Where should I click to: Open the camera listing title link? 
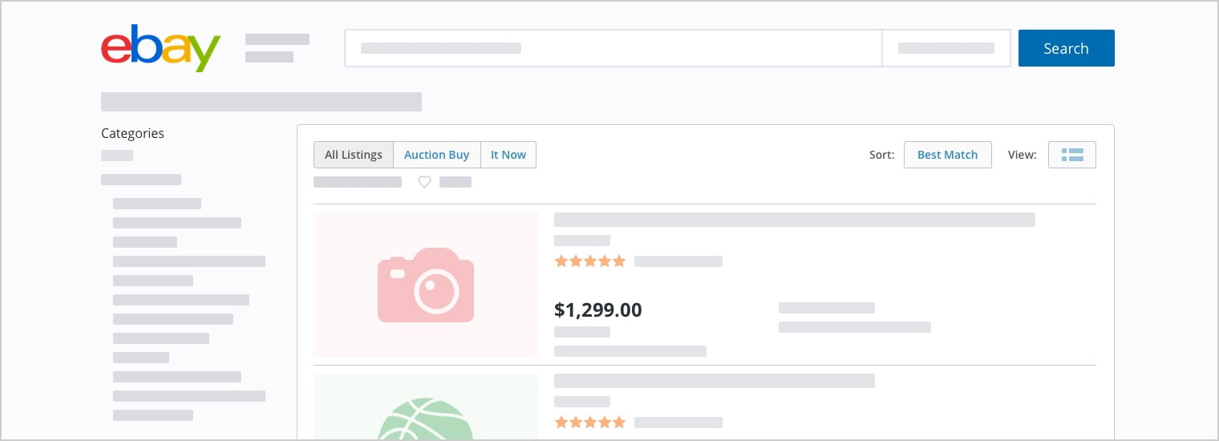pyautogui.click(x=794, y=220)
